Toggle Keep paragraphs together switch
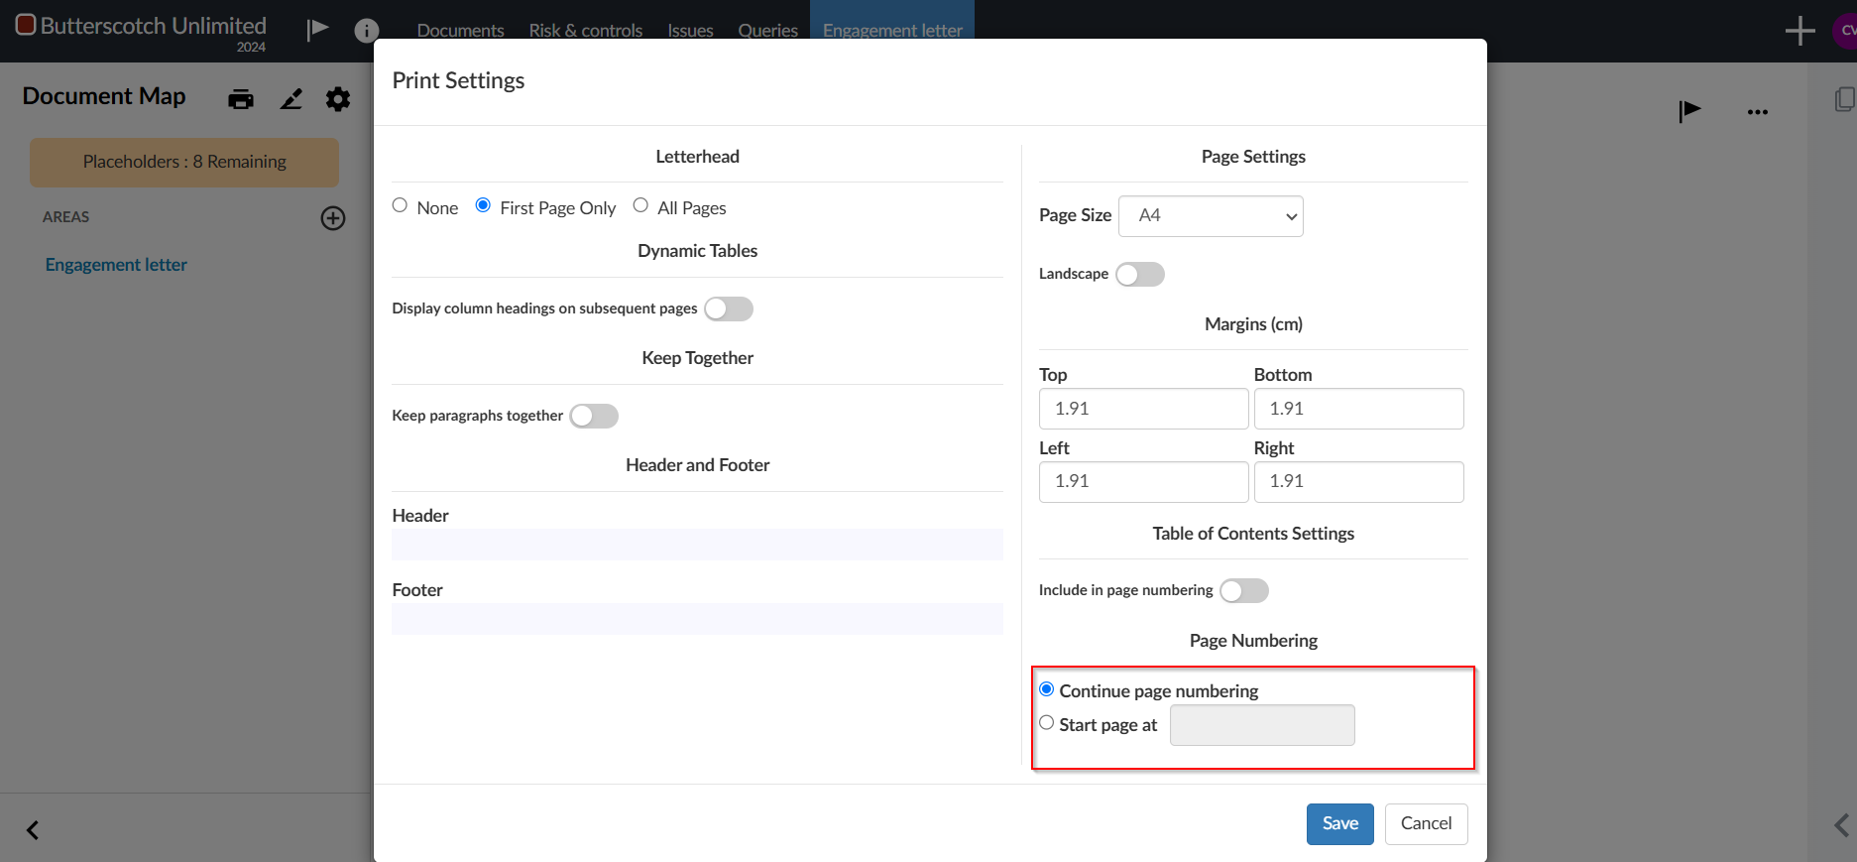 click(x=594, y=416)
